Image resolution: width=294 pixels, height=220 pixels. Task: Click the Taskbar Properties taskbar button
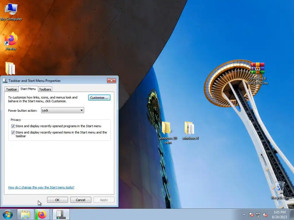(x=61, y=214)
